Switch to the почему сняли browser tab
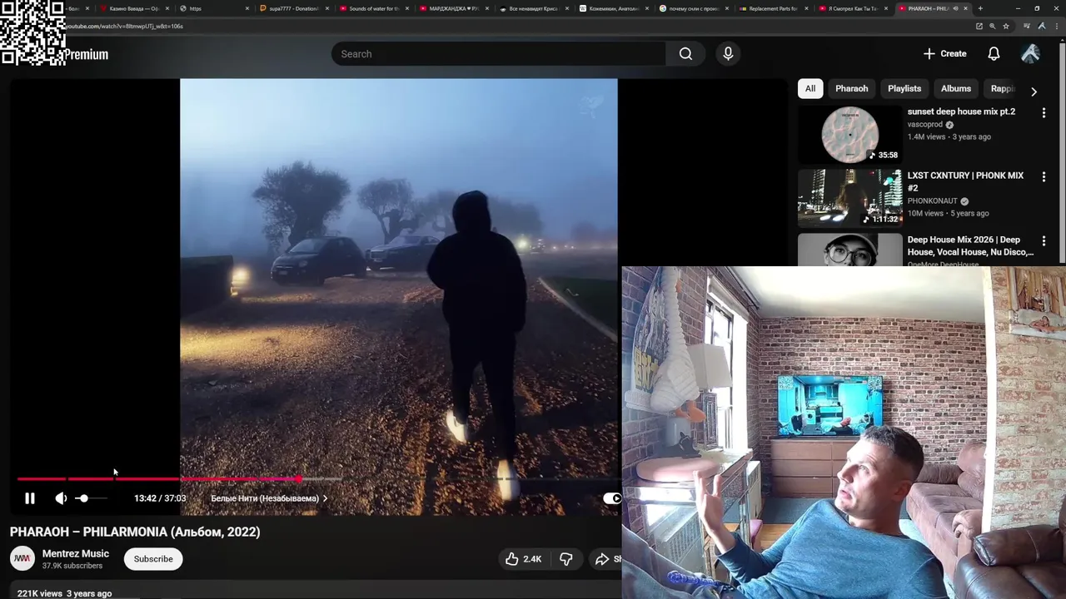The width and height of the screenshot is (1066, 599). 692,8
